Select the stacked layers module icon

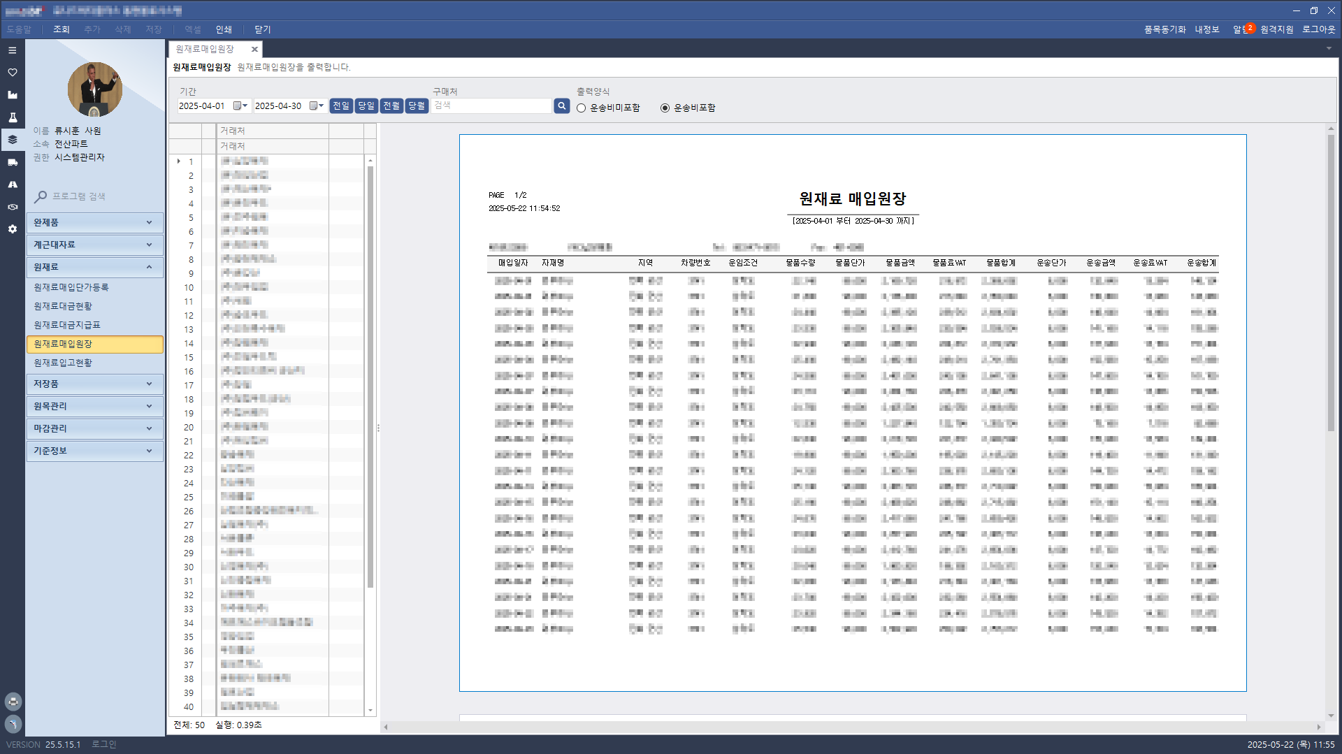[x=13, y=140]
